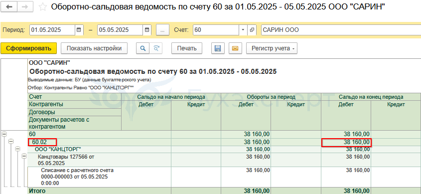421x194 pixels.
Task: Click the Отбор: Контрагенты Равно filter line
Action: (x=81, y=87)
